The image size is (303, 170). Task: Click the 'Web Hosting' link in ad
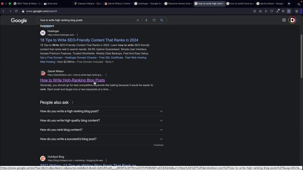click(x=47, y=62)
